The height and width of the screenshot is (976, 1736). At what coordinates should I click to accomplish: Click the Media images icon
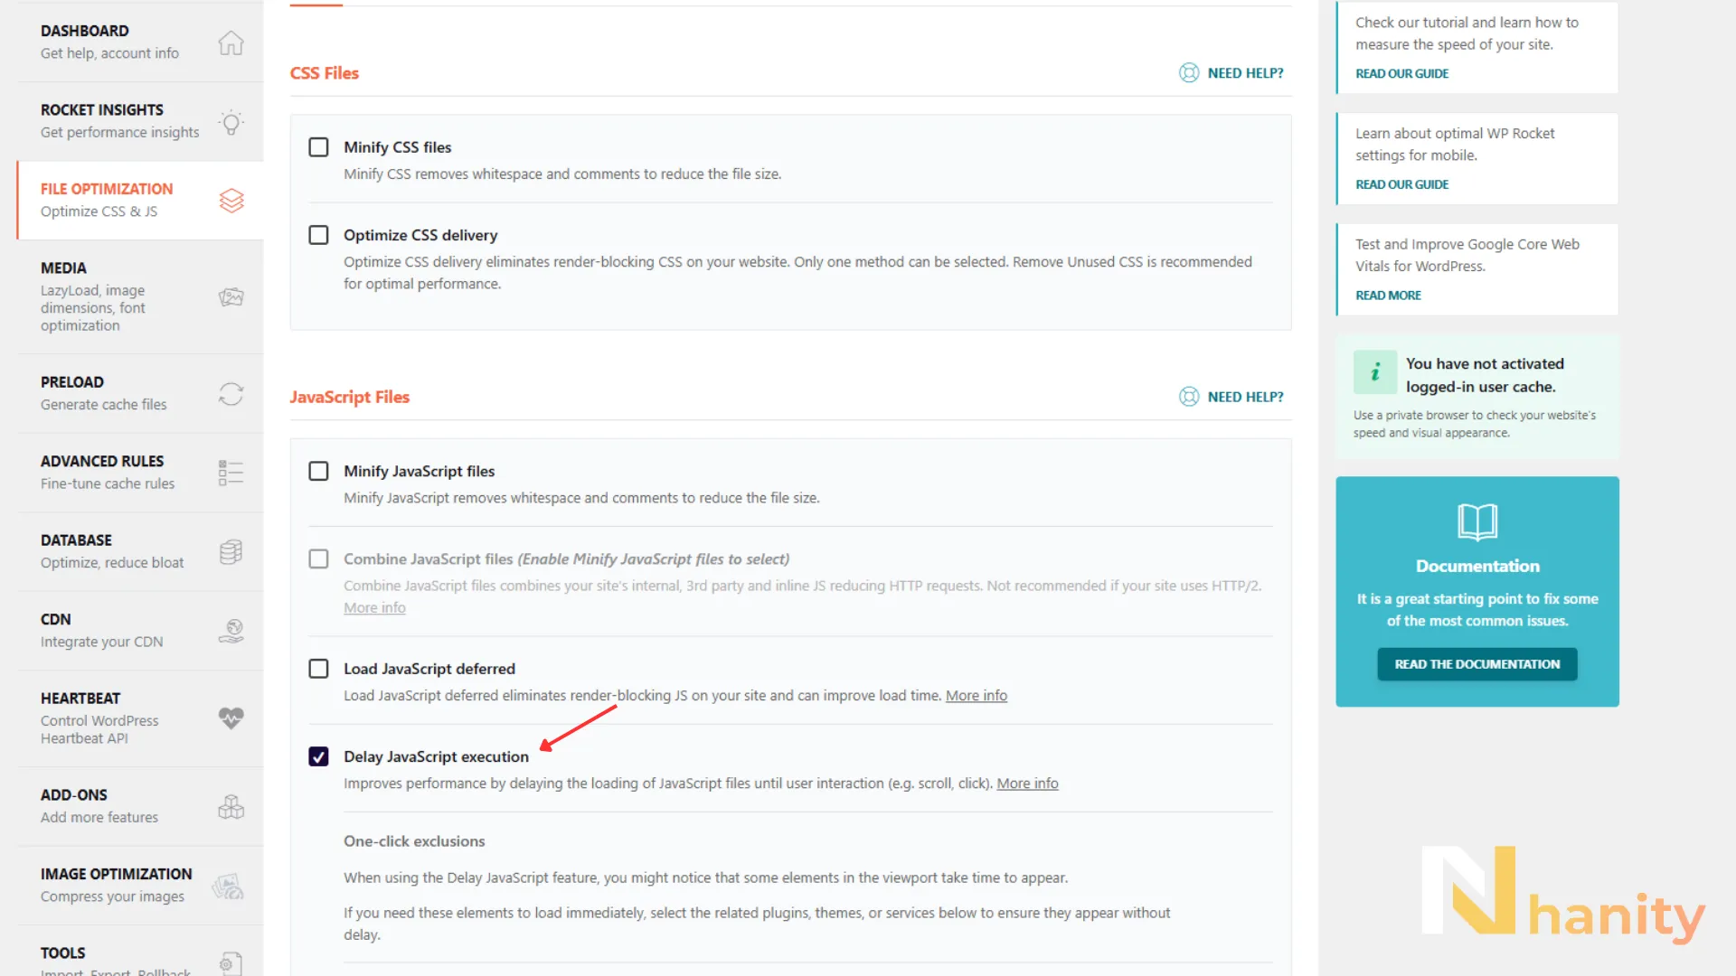231,297
